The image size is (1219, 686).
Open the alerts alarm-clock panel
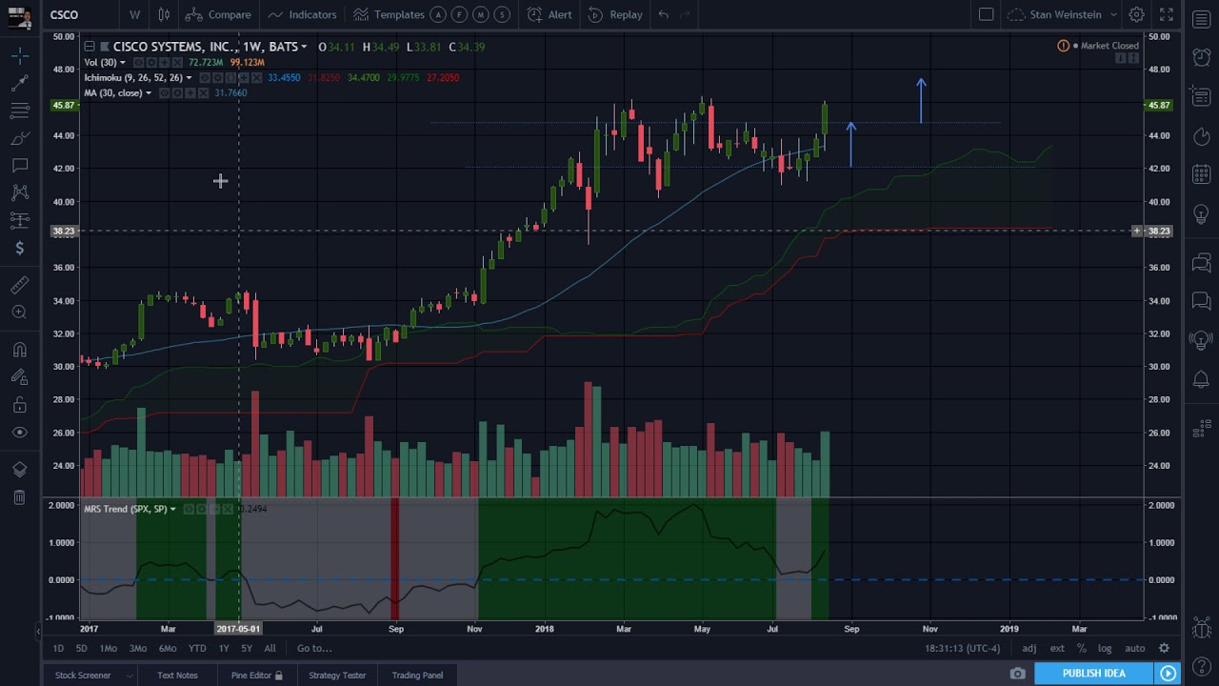[1201, 57]
